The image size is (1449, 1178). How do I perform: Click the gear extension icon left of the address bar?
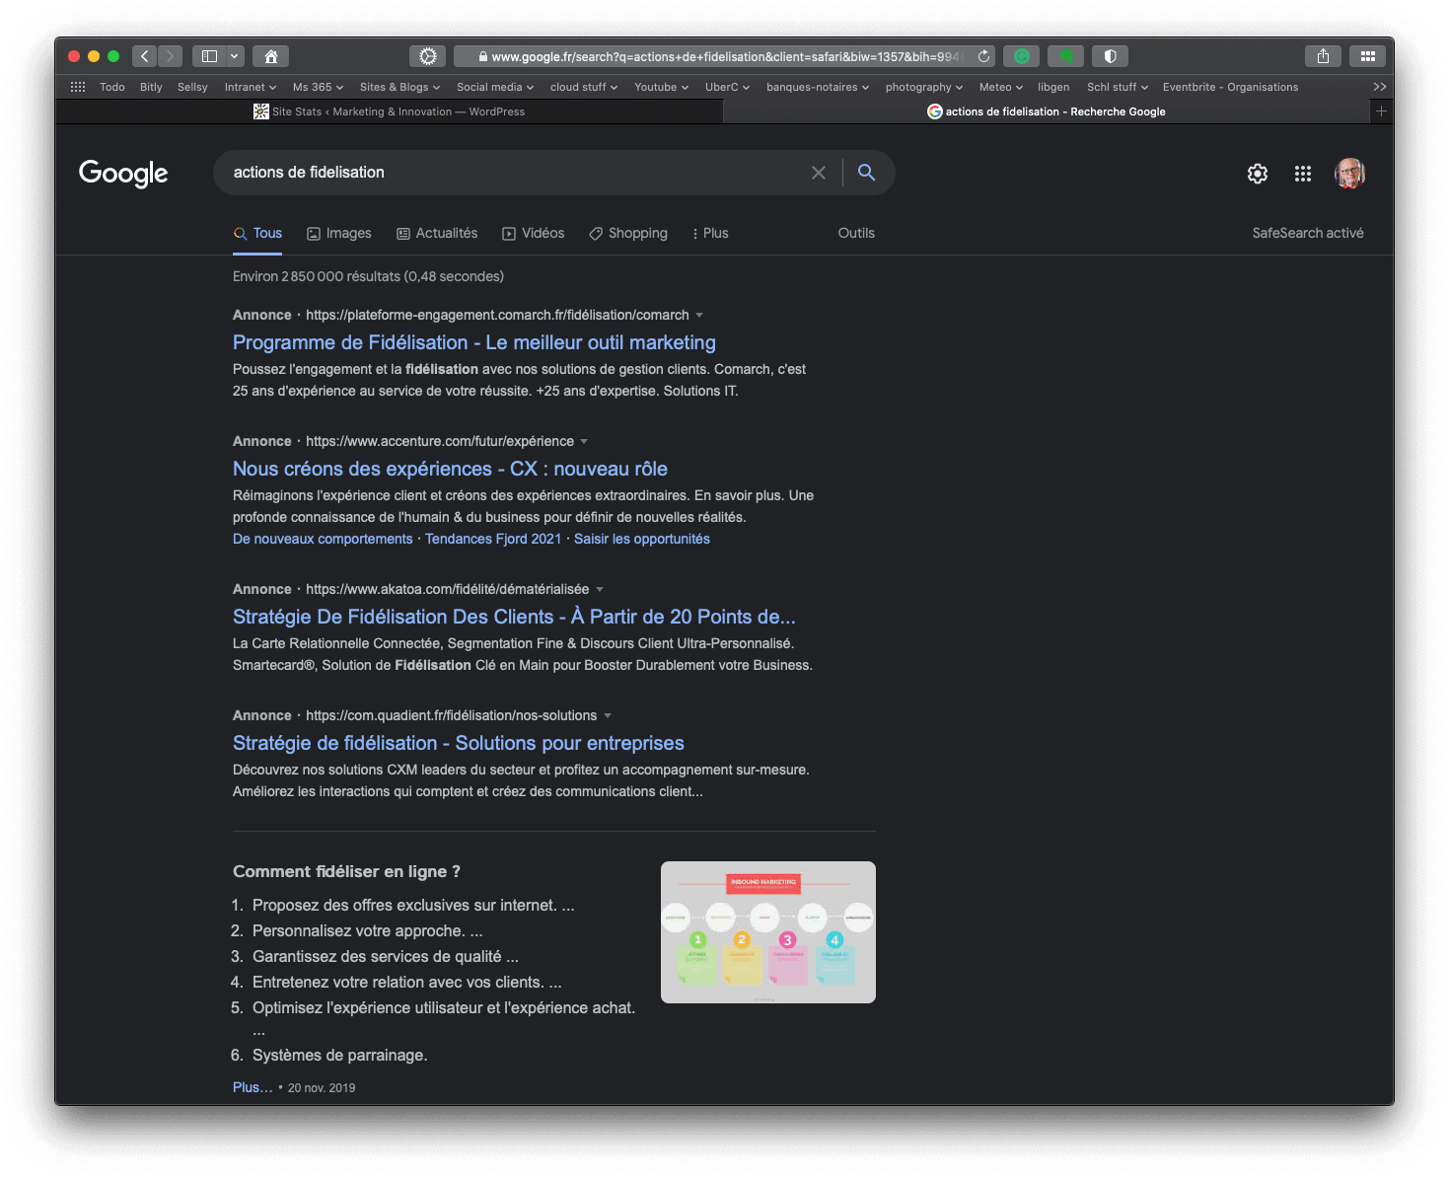(x=428, y=56)
